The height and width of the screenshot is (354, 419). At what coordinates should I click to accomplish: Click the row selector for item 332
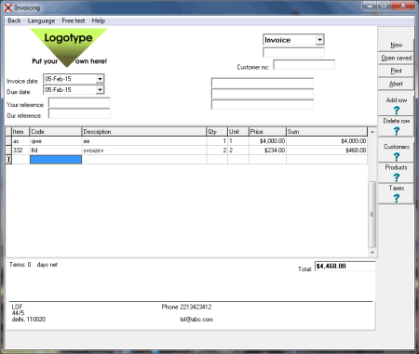8,151
